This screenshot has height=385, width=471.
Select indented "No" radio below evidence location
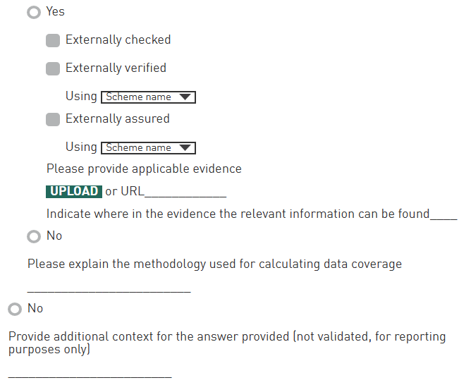34,237
